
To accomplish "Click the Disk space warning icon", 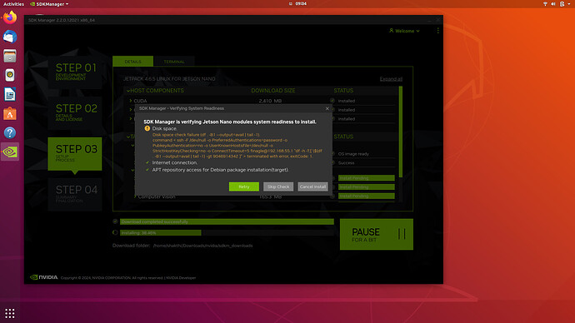I will pos(147,128).
